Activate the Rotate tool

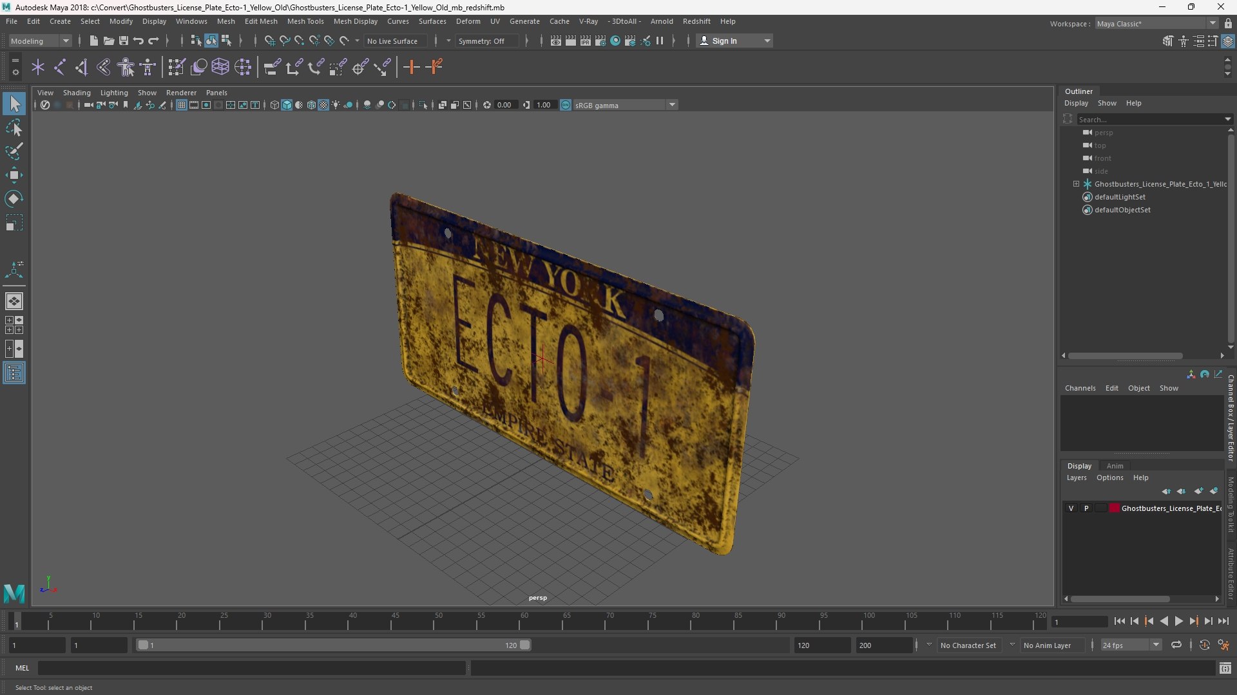pos(14,199)
